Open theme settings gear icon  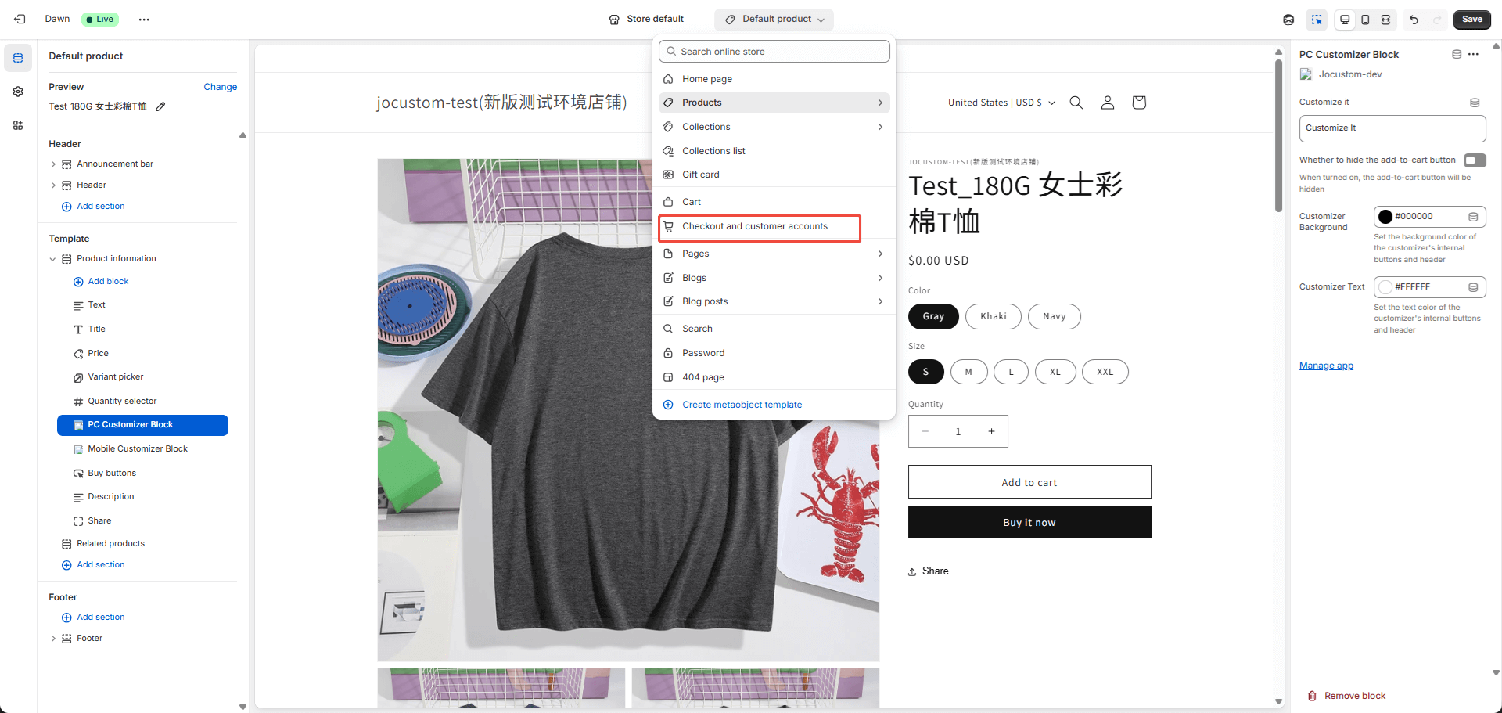18,92
